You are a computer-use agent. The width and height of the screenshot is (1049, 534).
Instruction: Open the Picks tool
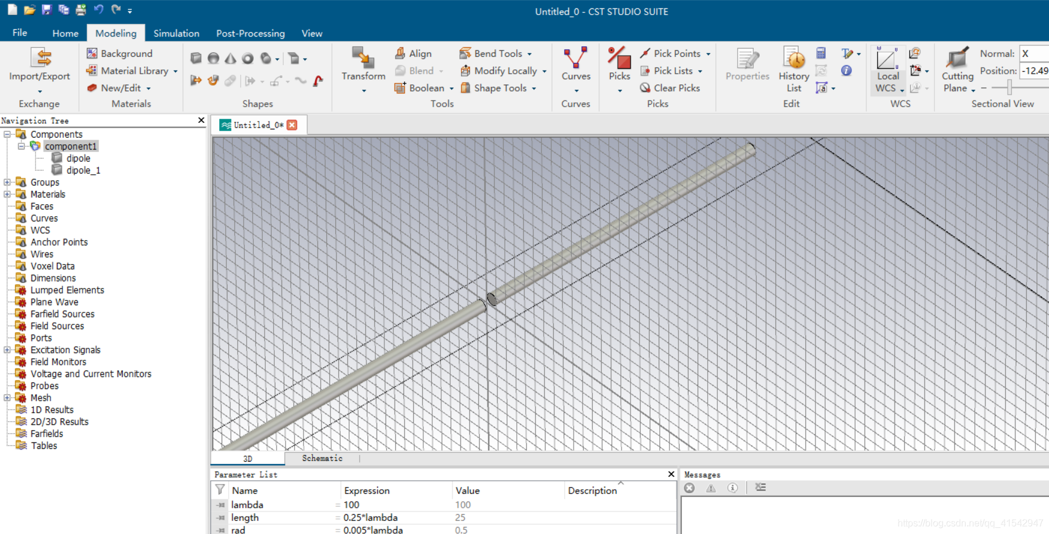[x=619, y=70]
